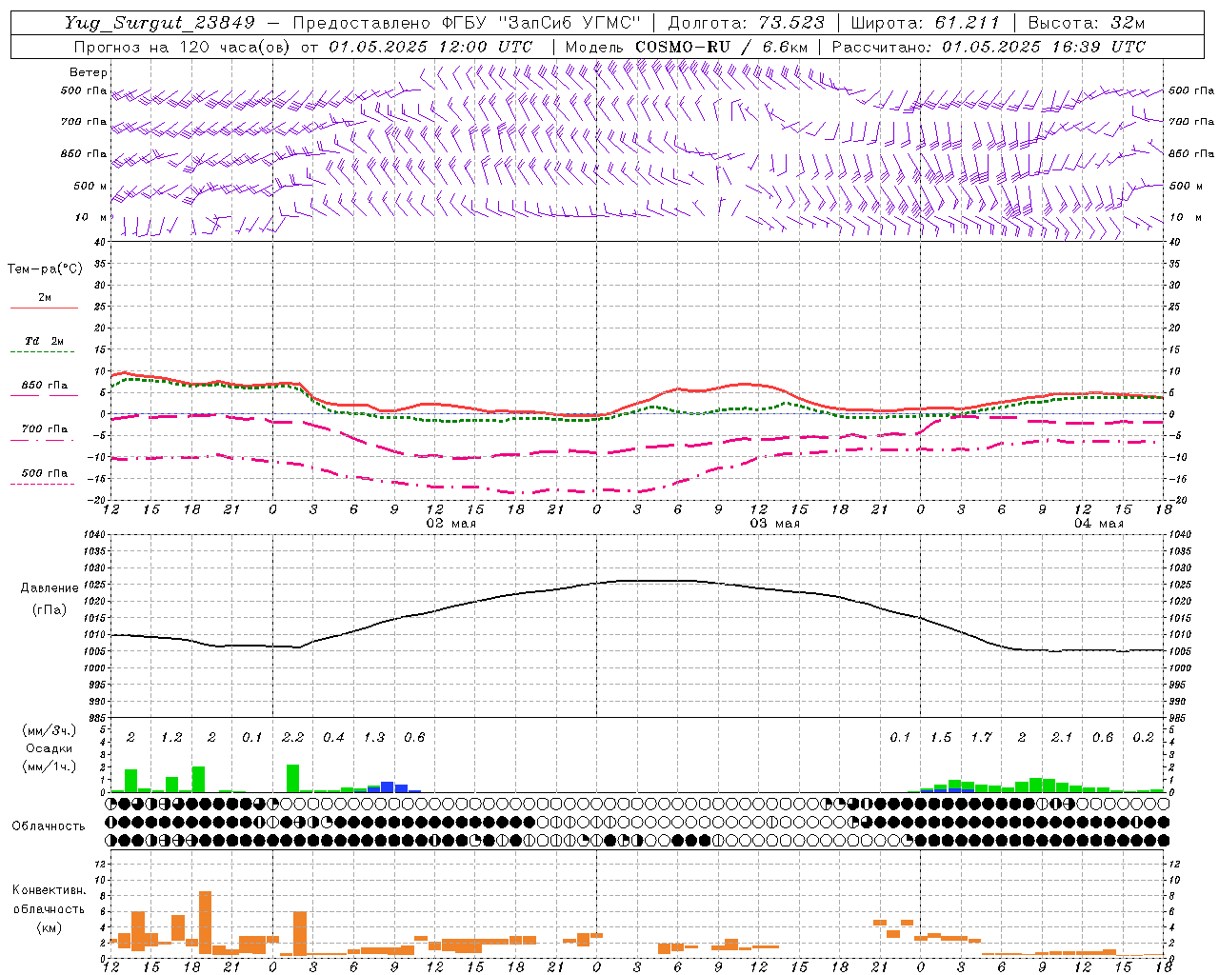Click the station title Yug_Surgut_23849

click(159, 23)
